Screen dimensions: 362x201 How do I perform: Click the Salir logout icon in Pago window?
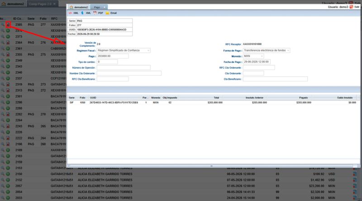coord(352,7)
